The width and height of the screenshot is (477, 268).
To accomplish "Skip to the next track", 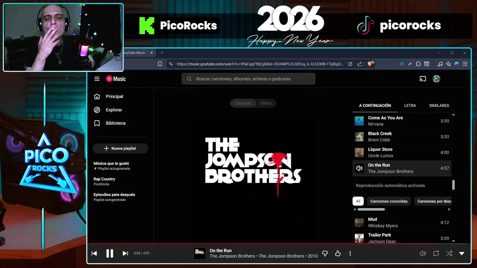I will [x=125, y=253].
